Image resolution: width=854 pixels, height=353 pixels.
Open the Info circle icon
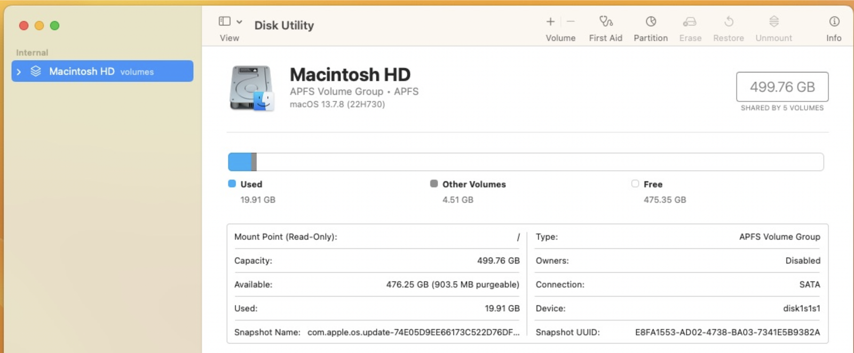pyautogui.click(x=834, y=21)
